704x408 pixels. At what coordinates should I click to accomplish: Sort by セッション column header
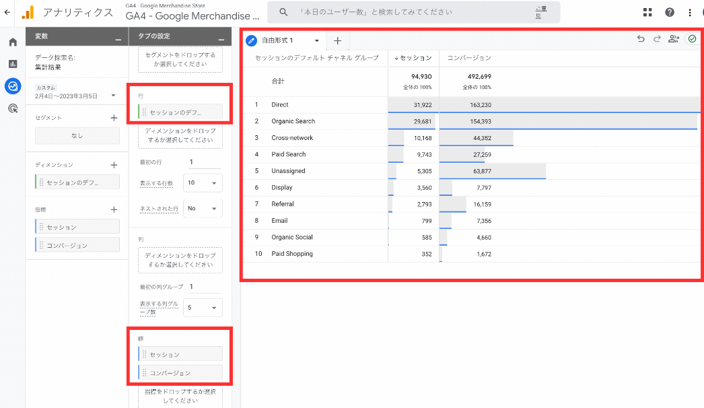click(x=413, y=58)
